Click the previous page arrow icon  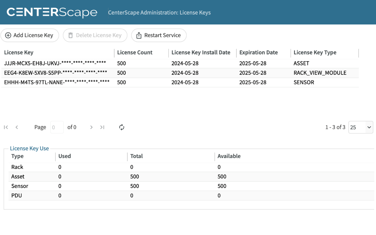[17, 127]
